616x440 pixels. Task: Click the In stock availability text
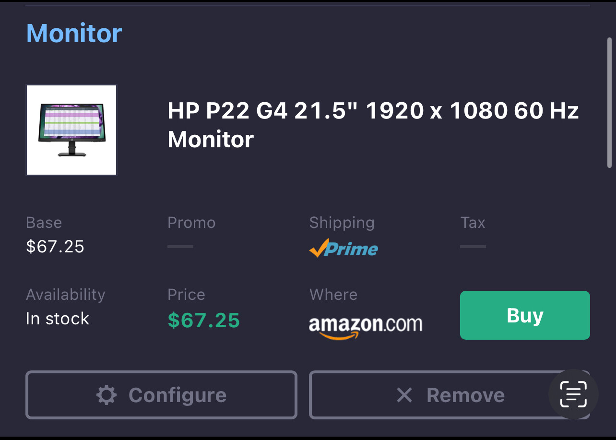[x=58, y=319]
